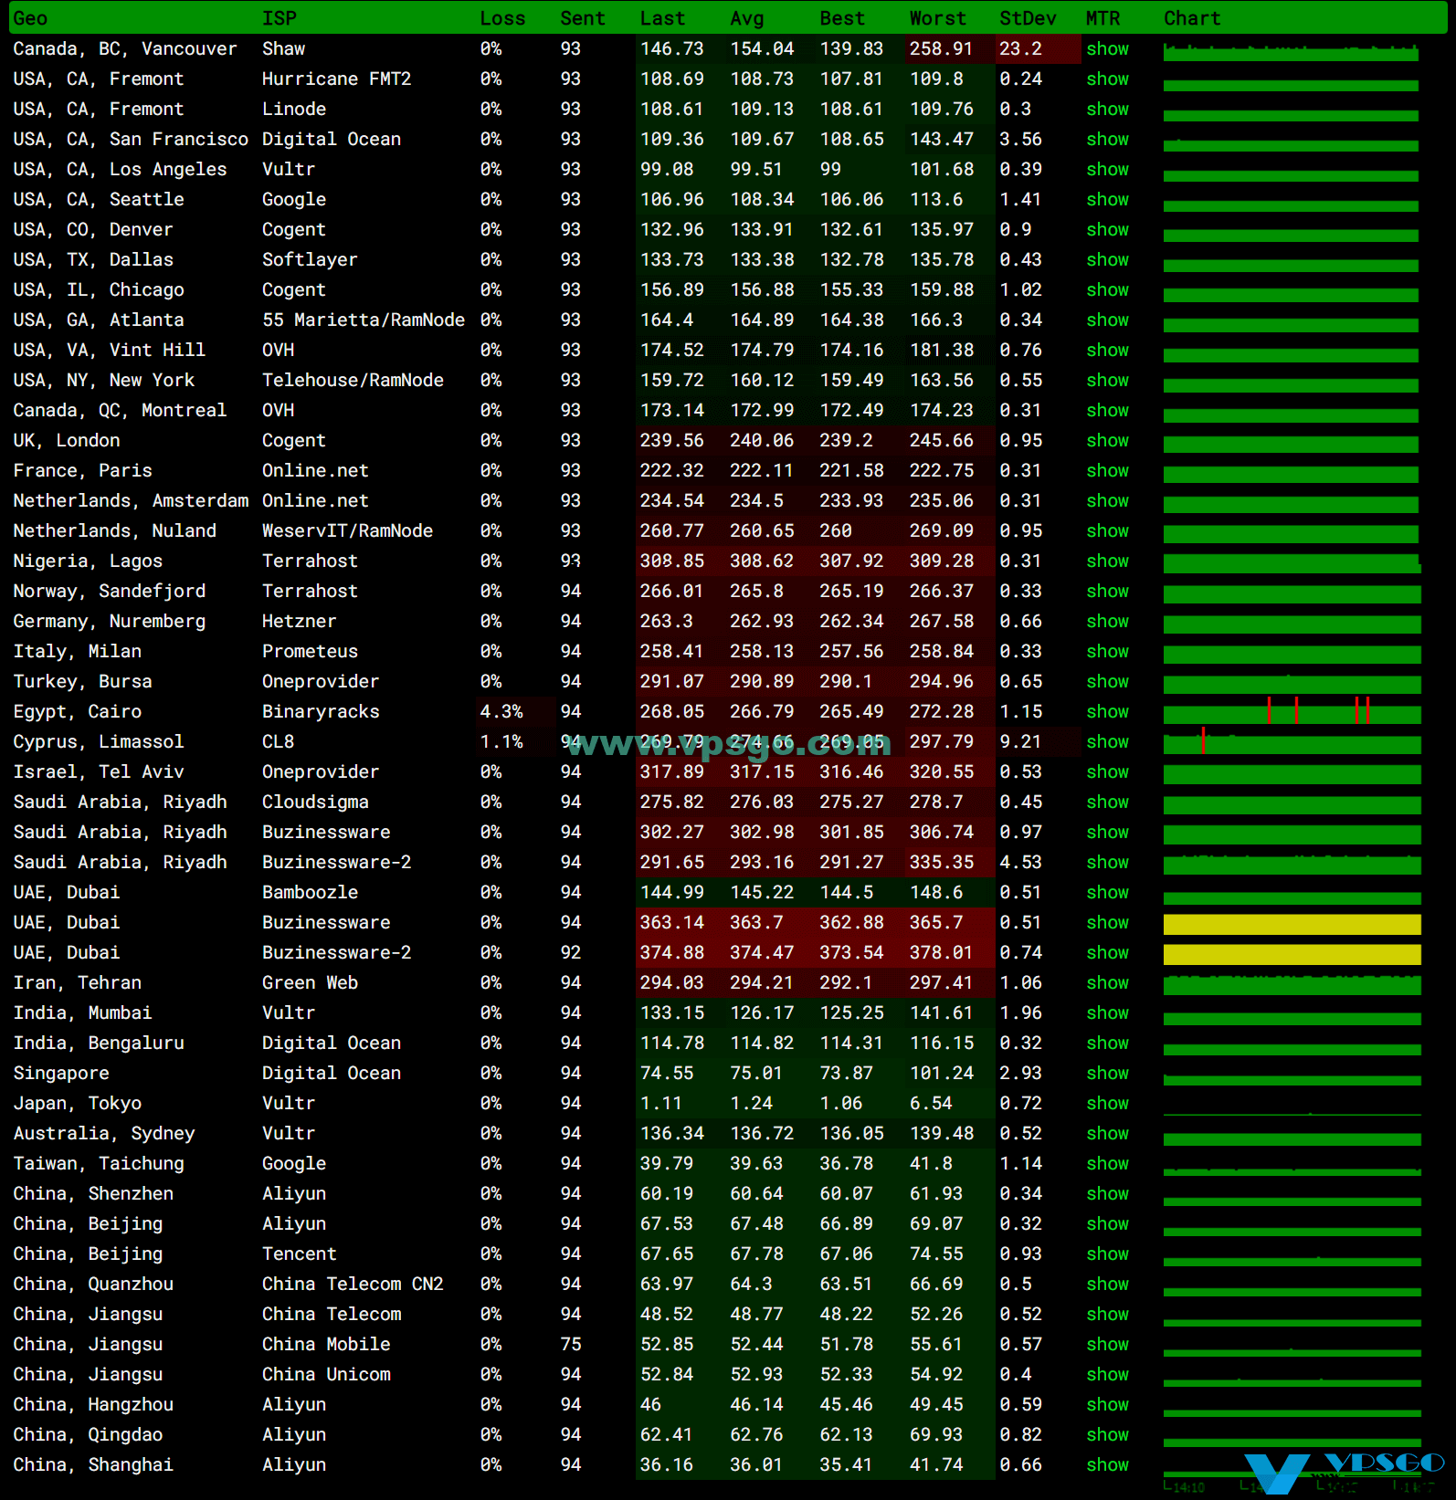Image resolution: width=1456 pixels, height=1500 pixels.
Task: Open show link for Riyadh Cloudsigma
Action: [1107, 802]
